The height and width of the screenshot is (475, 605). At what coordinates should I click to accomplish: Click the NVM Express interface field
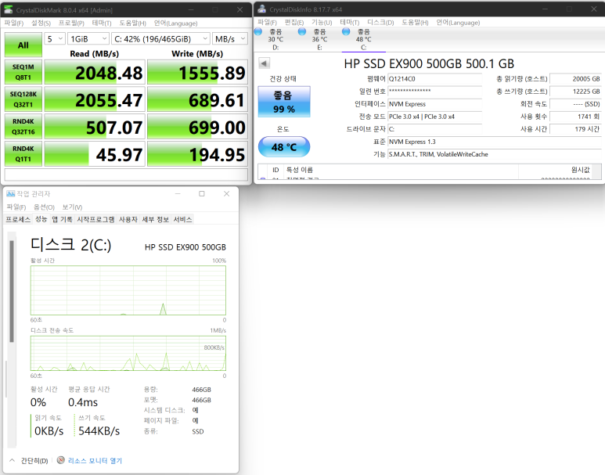coord(435,104)
